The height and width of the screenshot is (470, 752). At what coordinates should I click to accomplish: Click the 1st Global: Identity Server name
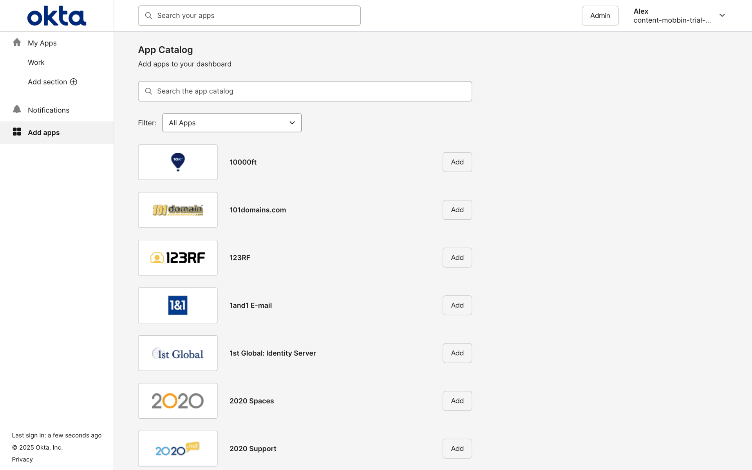273,353
